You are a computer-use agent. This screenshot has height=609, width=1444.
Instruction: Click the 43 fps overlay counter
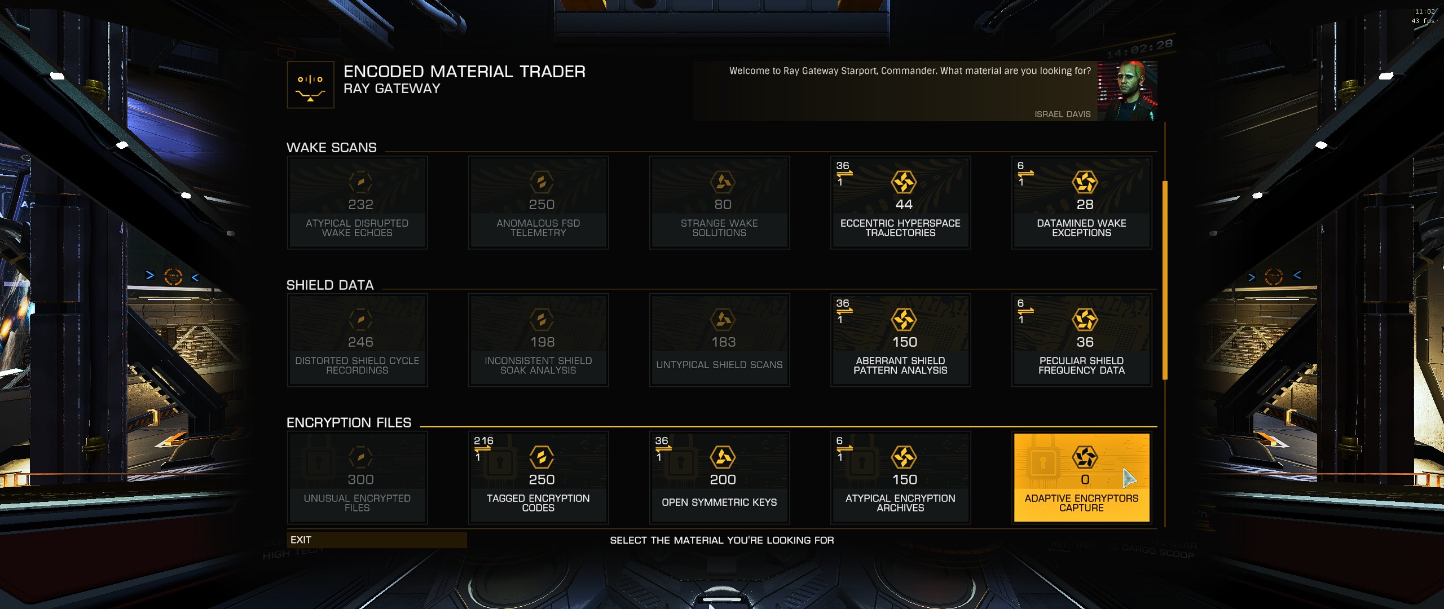tap(1423, 21)
